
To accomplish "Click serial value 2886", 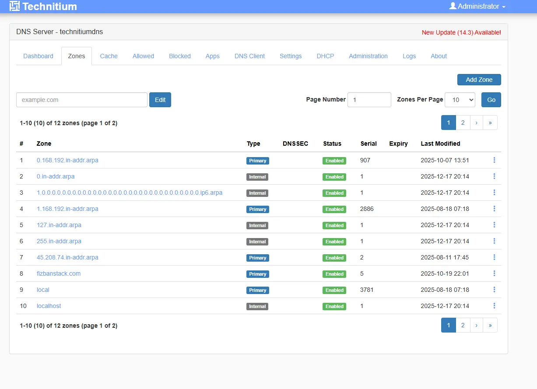I will point(367,209).
